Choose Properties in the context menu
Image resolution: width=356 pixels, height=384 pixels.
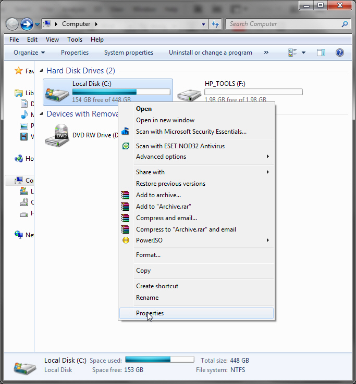click(x=150, y=313)
